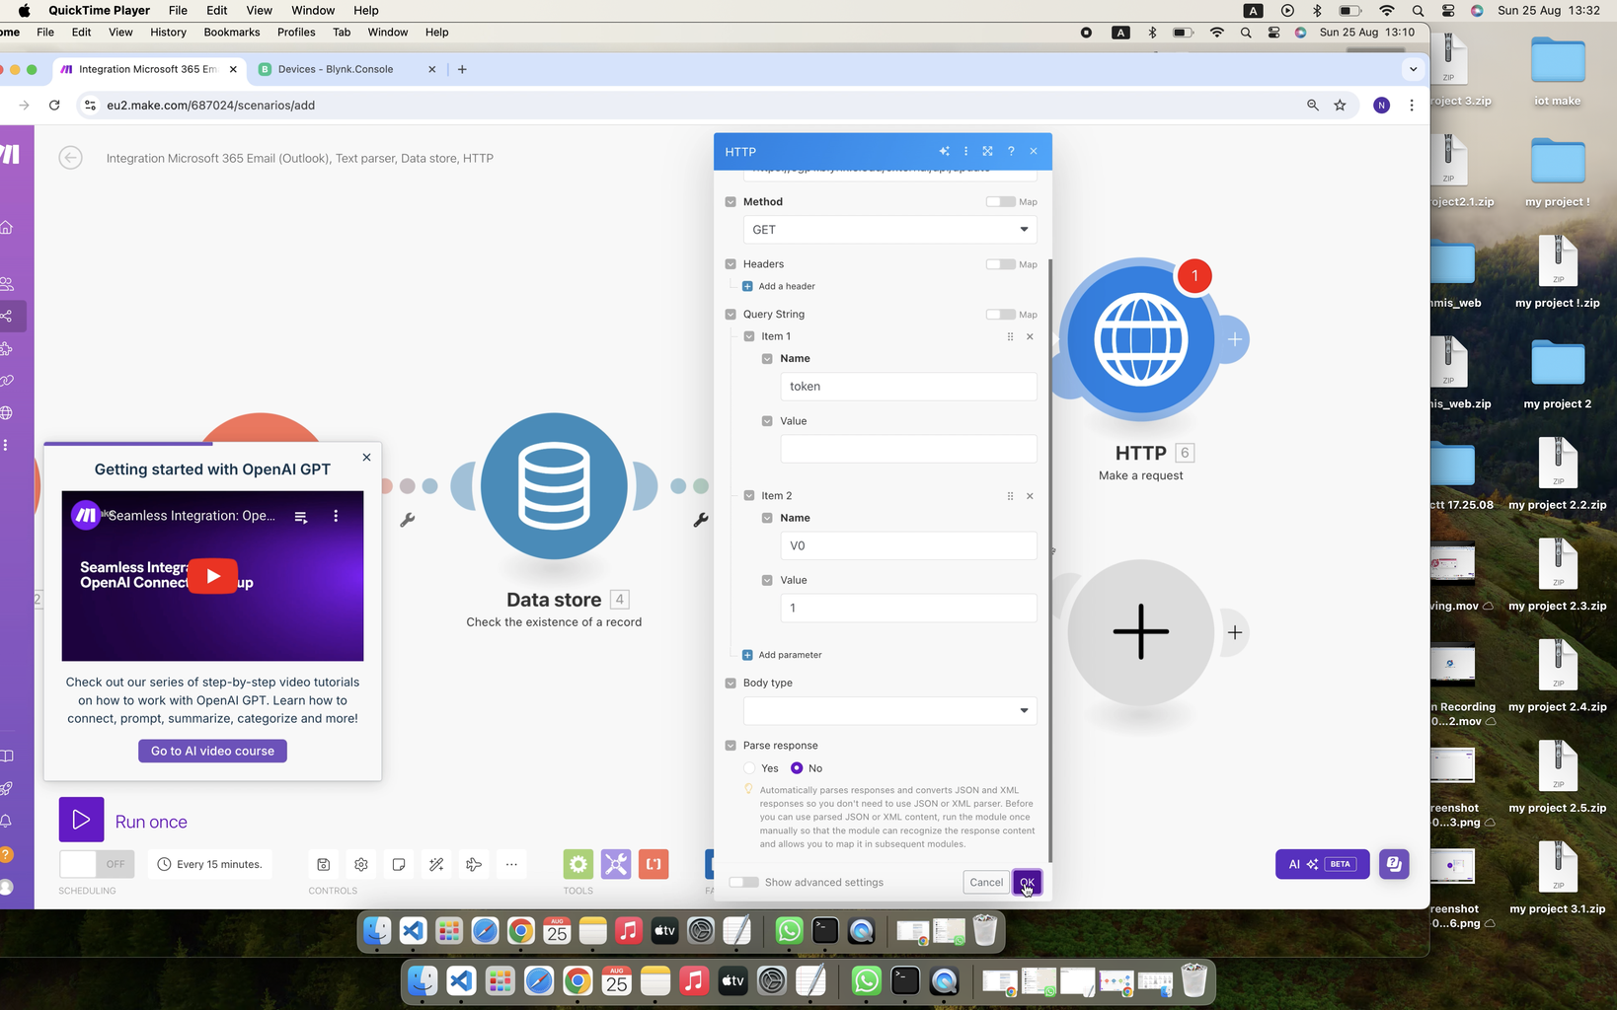Open the Every 15 minutes schedule setting
This screenshot has width=1617, height=1010.
[210, 864]
